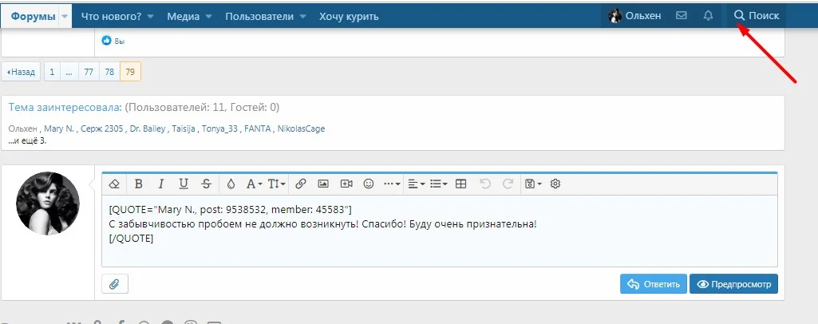Open the Ольхен account menu
This screenshot has height=324, width=818.
click(635, 16)
